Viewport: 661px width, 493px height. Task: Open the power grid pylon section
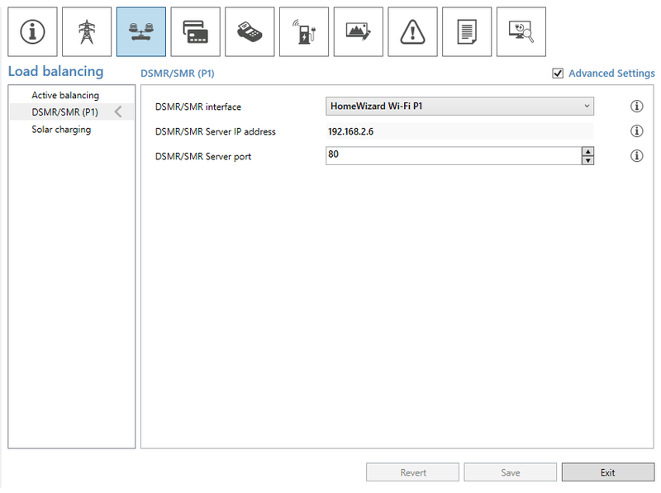[x=87, y=31]
